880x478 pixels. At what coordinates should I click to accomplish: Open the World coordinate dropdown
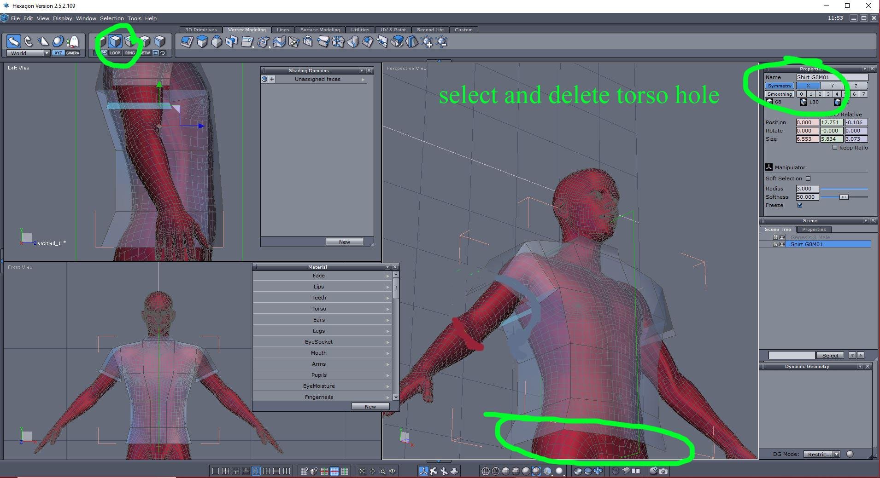click(x=28, y=53)
